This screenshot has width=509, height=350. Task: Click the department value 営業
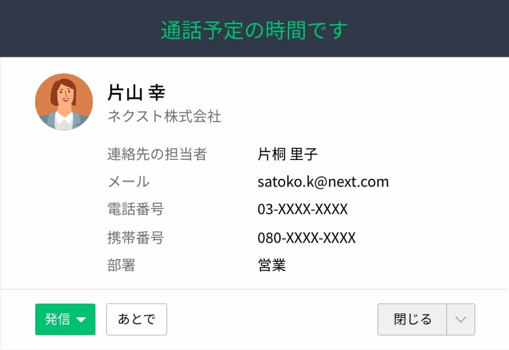[271, 265]
